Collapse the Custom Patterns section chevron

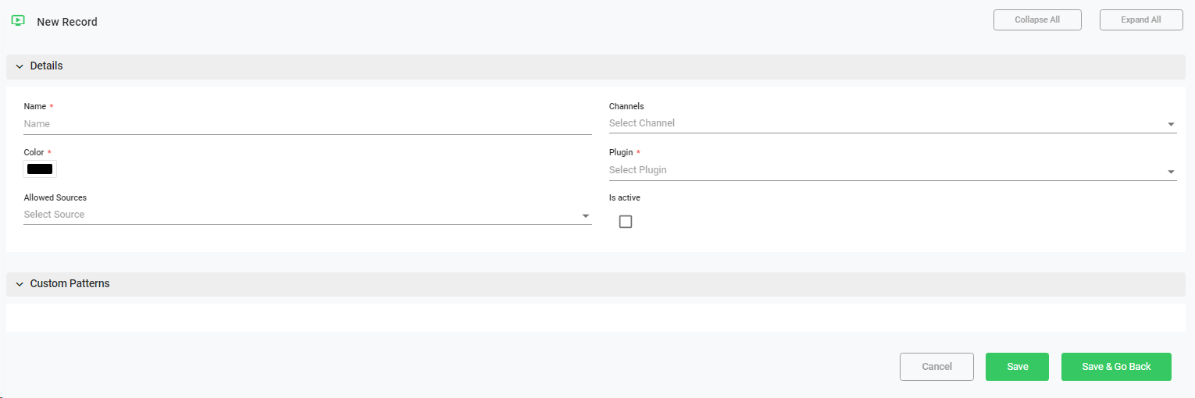[x=20, y=284]
